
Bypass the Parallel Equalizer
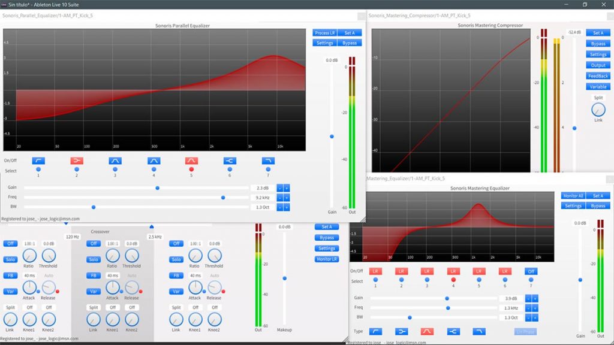click(350, 43)
